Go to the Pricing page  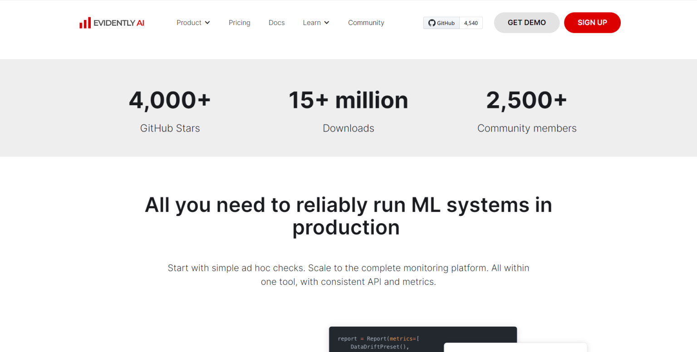pyautogui.click(x=239, y=23)
